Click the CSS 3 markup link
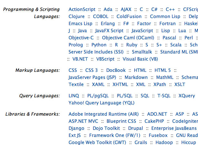 pyautogui.click(x=91, y=70)
